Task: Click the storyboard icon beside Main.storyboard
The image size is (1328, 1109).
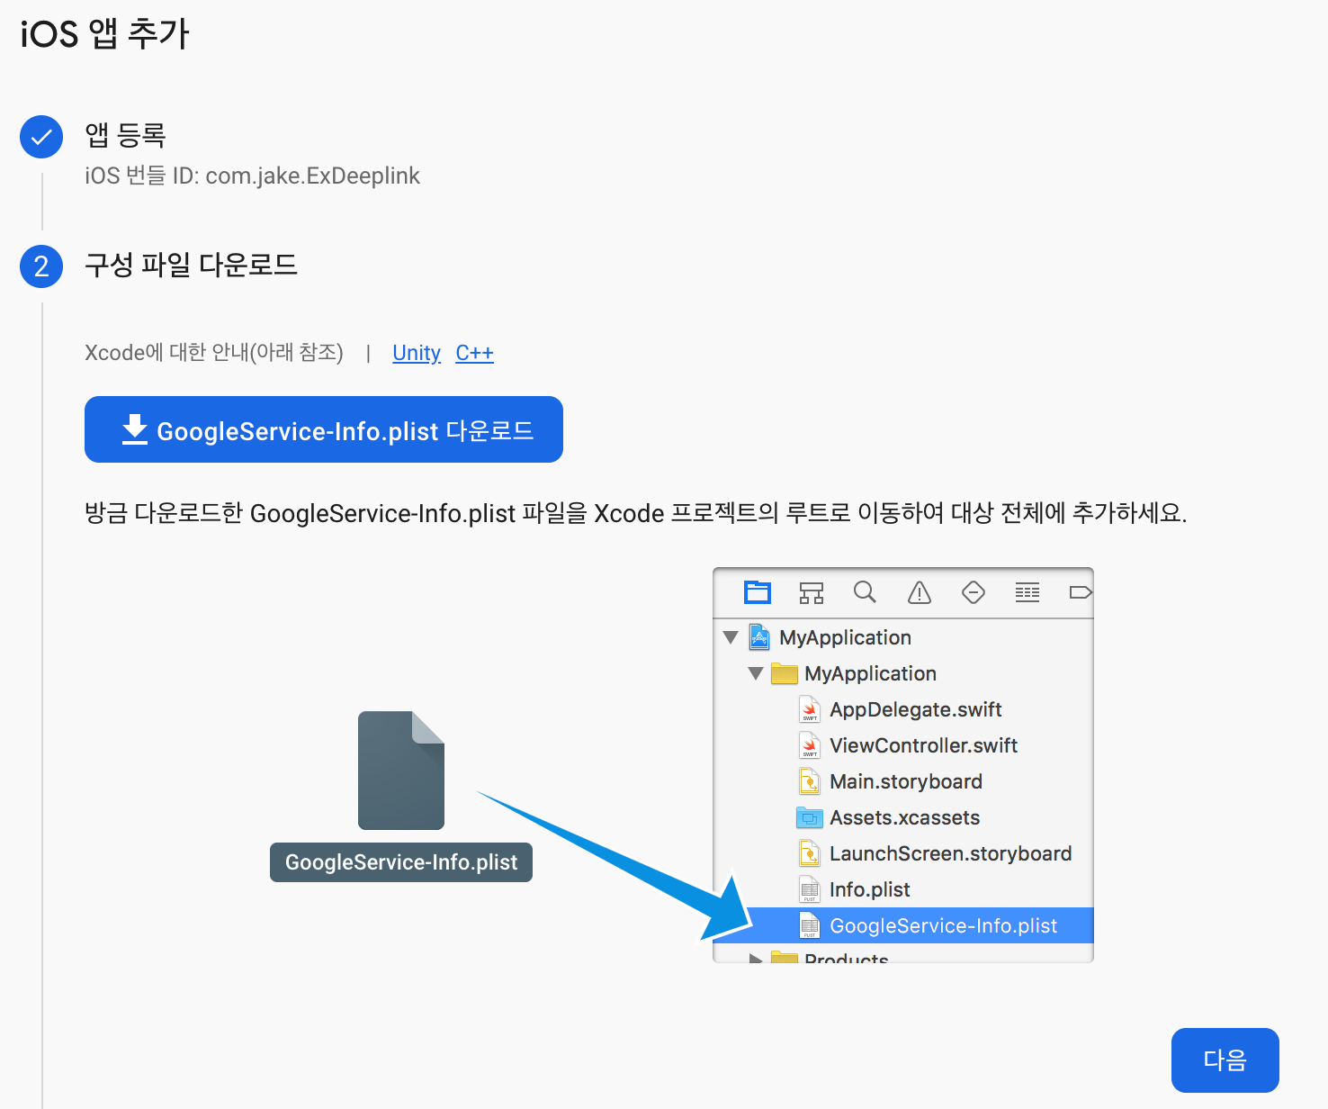Action: pos(810,781)
